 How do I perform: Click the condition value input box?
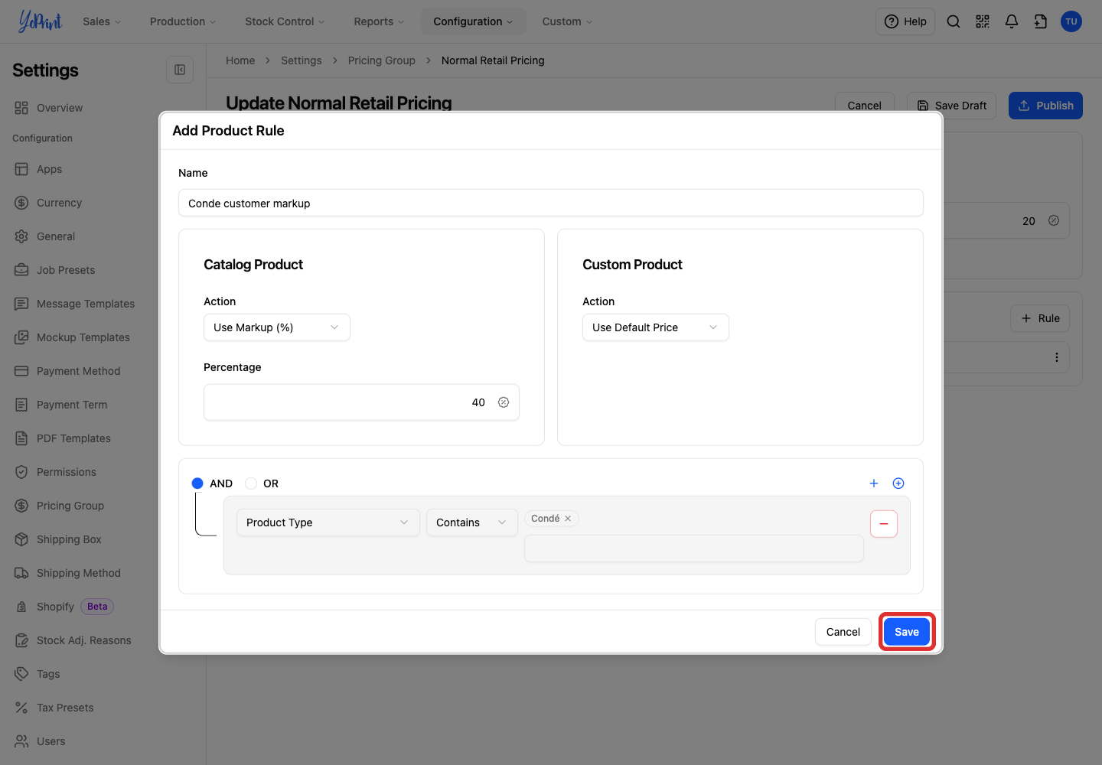(694, 549)
